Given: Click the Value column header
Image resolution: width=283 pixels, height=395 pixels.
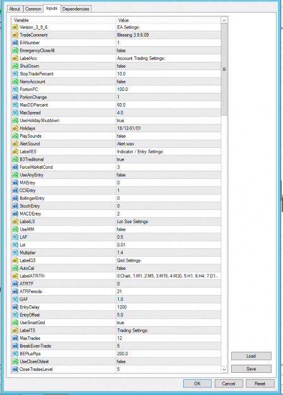Looking at the screenshot, I should click(x=168, y=20).
